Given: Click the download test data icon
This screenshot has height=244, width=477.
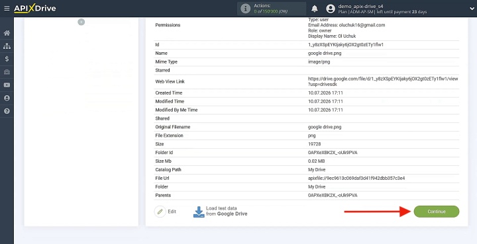Looking at the screenshot, I should (x=199, y=212).
